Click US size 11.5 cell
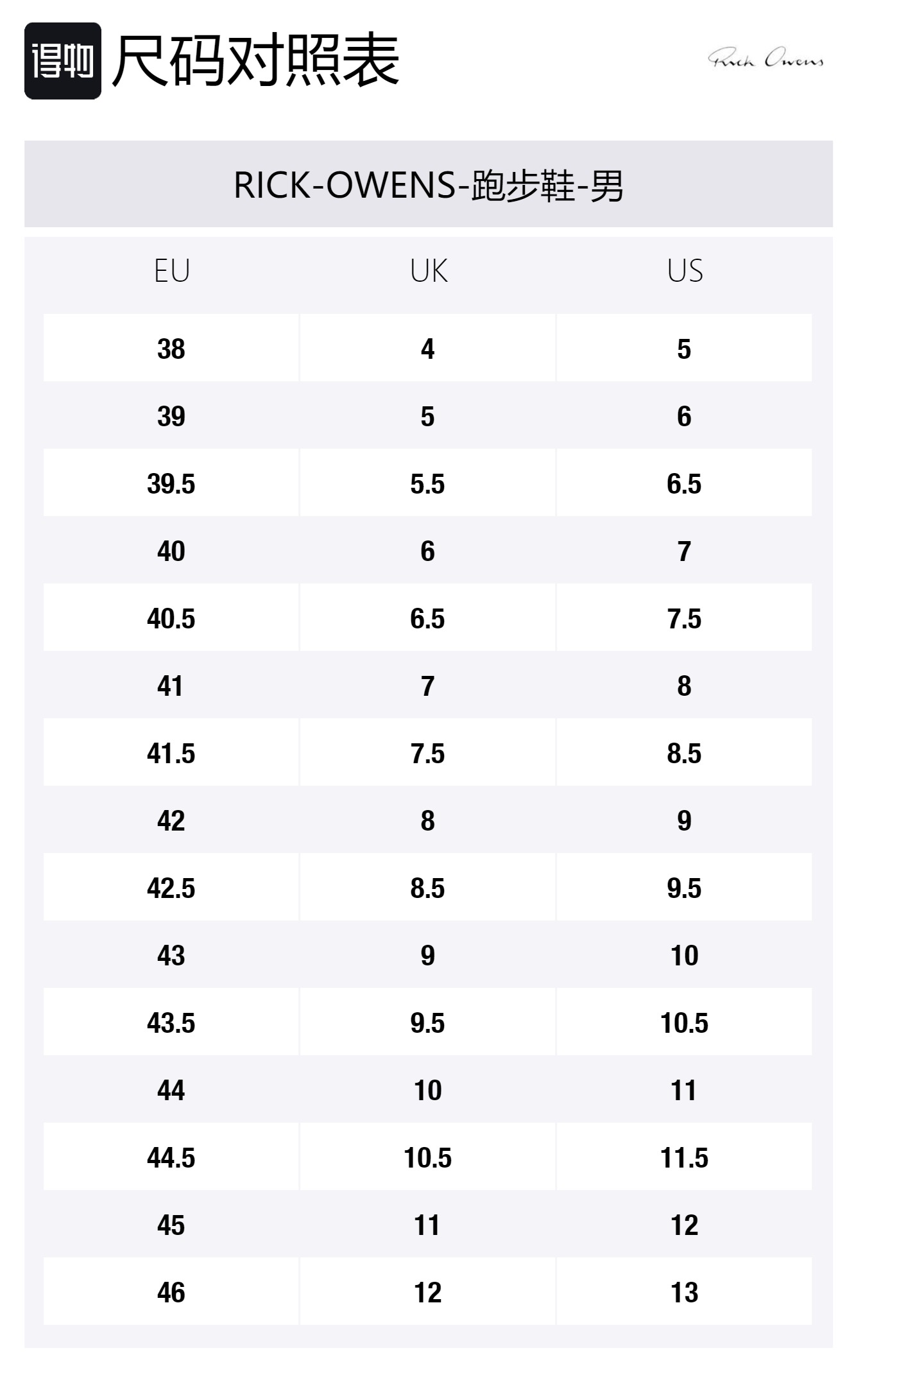The height and width of the screenshot is (1398, 924). pos(685,1157)
